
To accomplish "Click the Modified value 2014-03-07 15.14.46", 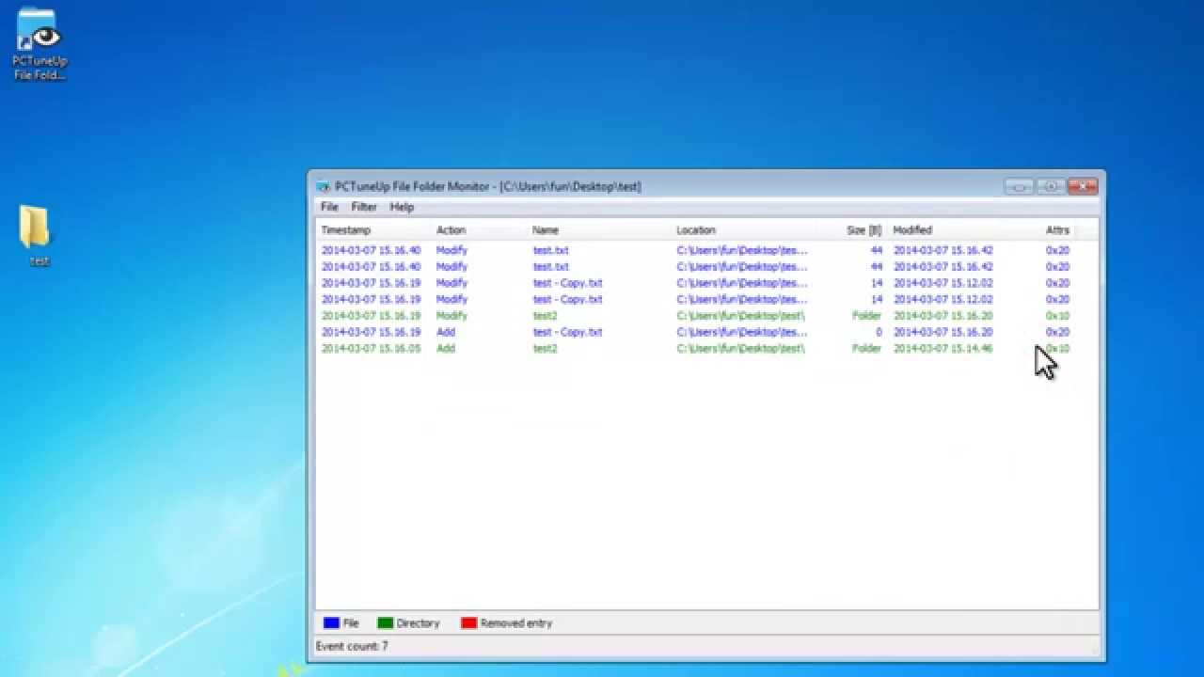I will pos(943,349).
